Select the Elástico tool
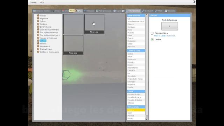 click(136, 24)
